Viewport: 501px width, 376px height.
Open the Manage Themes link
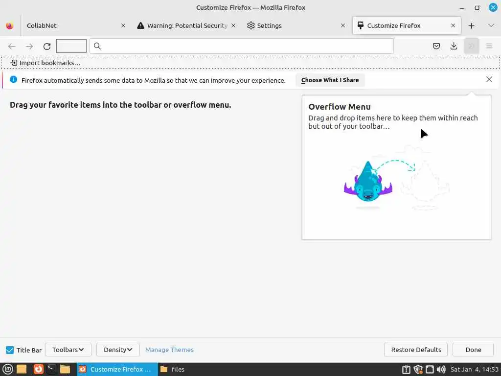[x=169, y=350]
